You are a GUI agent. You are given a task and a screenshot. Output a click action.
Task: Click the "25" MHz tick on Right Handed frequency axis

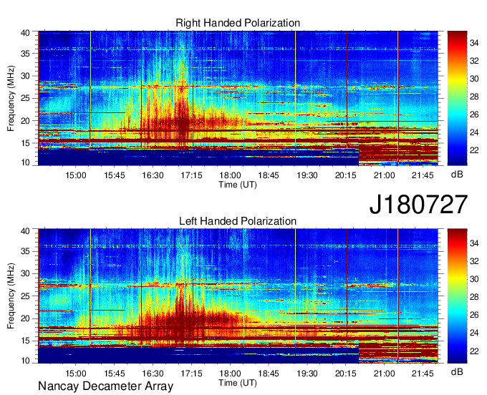click(x=25, y=98)
